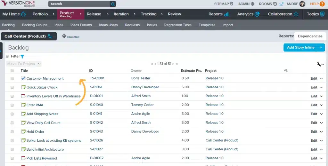Switch to the Backlog Groups tab
Image resolution: width=328 pixels, height=166 pixels.
coord(35,25)
